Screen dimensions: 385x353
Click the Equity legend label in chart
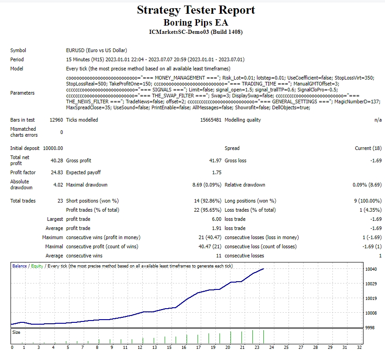tap(36, 266)
